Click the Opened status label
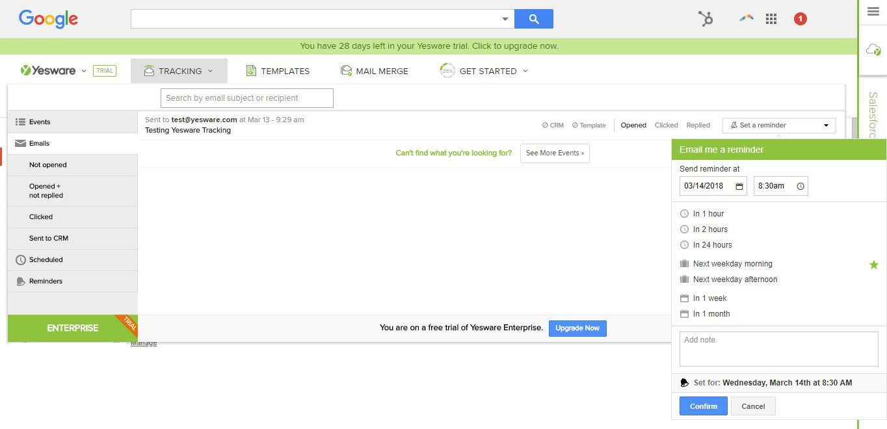887x429 pixels. [x=633, y=125]
